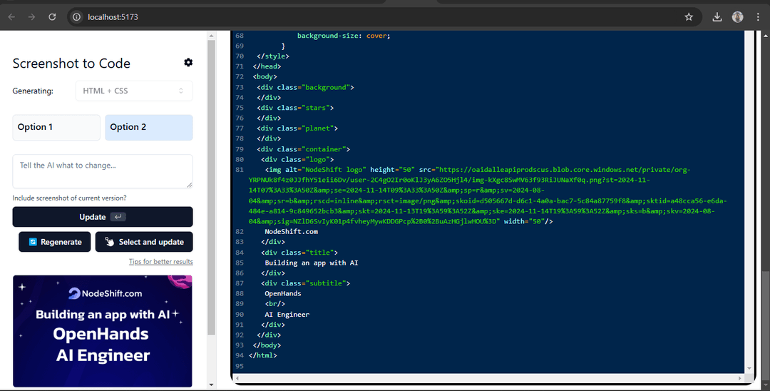The height and width of the screenshot is (391, 770).
Task: Open Chrome profile avatar
Action: [x=737, y=16]
